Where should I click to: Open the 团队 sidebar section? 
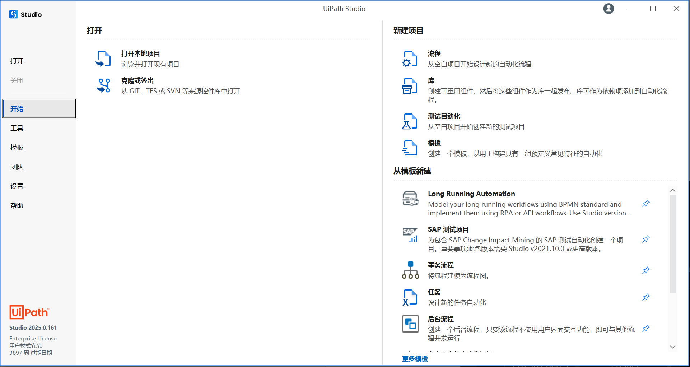click(17, 167)
